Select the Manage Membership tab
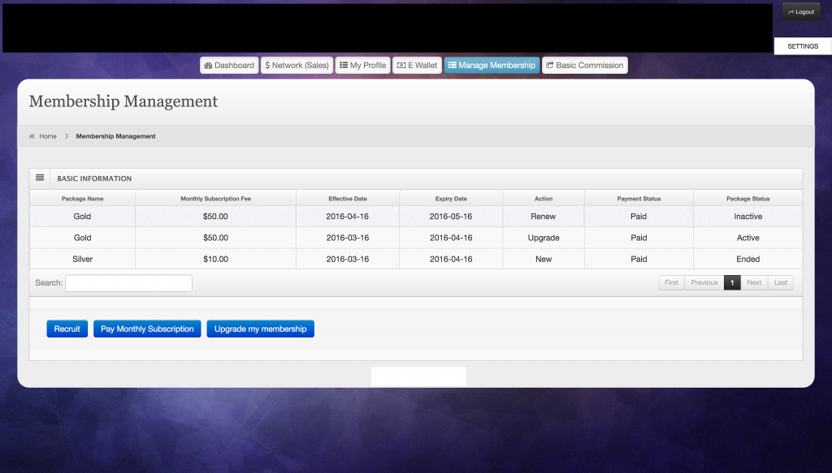Screen dimensions: 832x473 pyautogui.click(x=492, y=66)
